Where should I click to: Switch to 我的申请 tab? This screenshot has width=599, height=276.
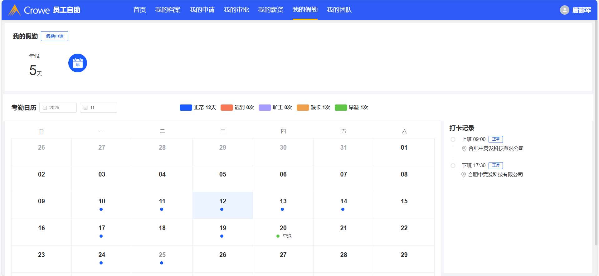point(202,10)
